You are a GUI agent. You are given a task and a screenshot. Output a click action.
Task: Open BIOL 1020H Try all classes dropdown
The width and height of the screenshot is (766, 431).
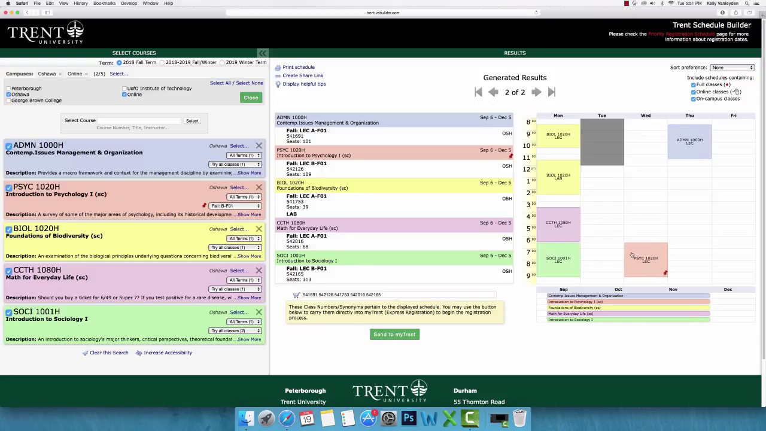tap(235, 248)
